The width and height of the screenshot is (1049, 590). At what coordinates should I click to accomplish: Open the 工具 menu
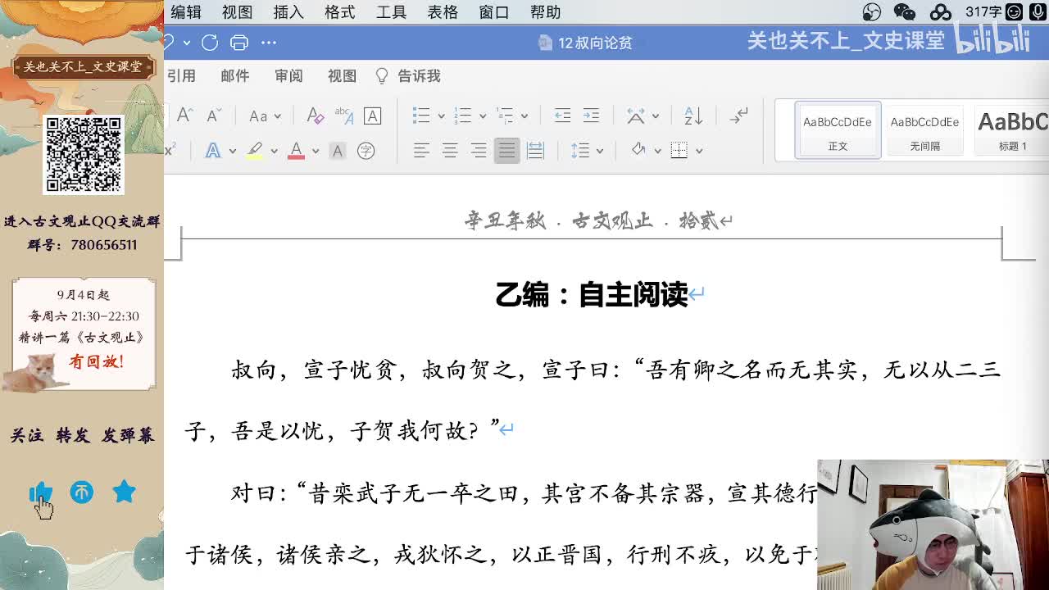click(391, 12)
